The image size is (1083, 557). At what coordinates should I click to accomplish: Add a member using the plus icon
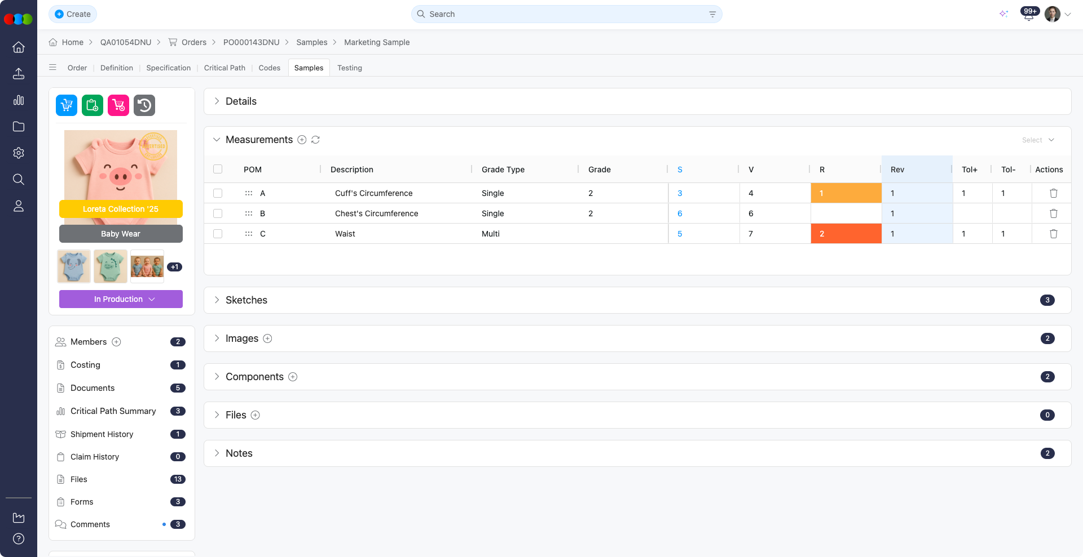point(116,342)
